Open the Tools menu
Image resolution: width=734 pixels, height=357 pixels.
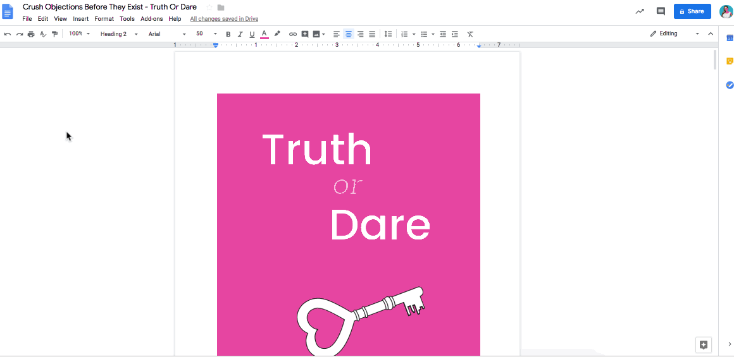(127, 19)
